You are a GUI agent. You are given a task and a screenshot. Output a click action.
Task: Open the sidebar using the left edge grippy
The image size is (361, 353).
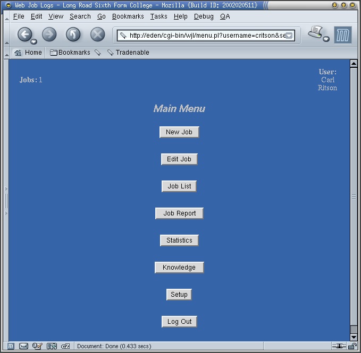point(6,201)
